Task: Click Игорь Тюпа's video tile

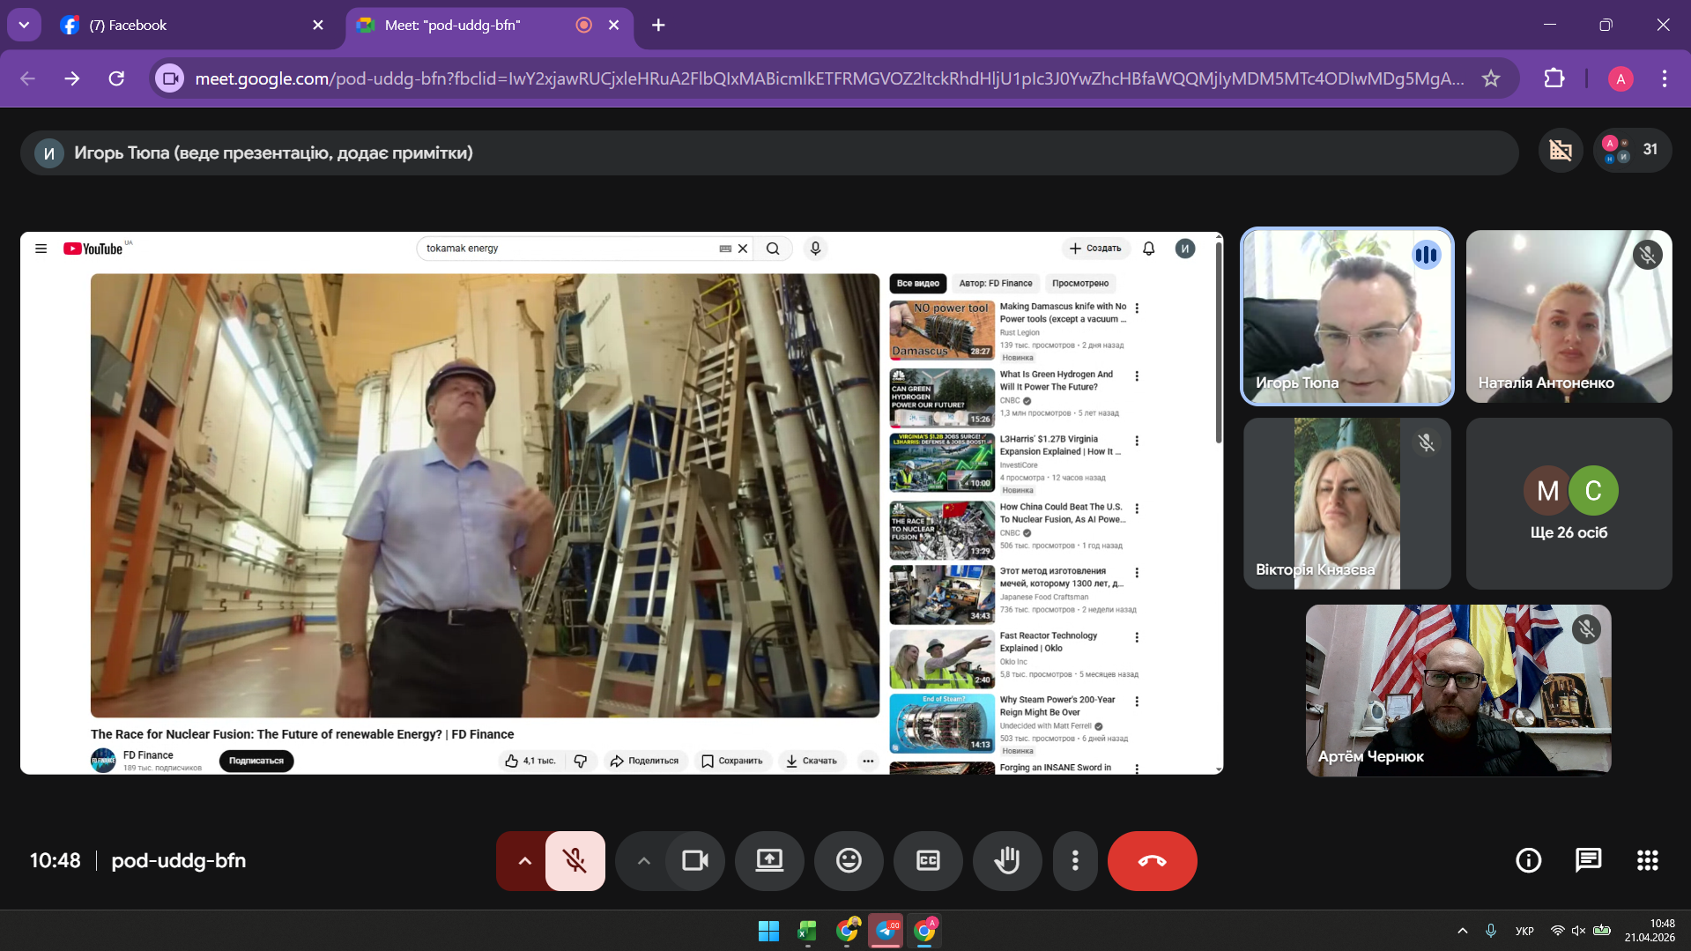Action: coord(1346,316)
